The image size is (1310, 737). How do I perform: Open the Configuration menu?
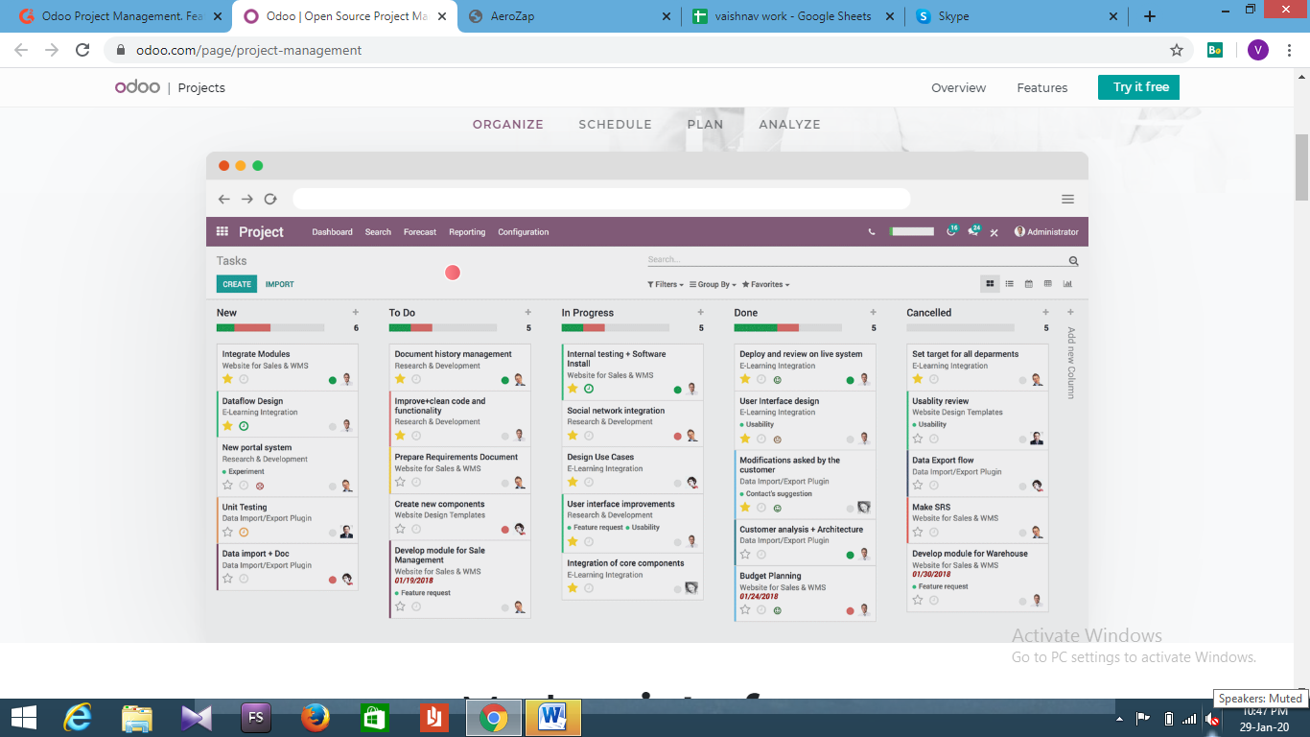[524, 232]
